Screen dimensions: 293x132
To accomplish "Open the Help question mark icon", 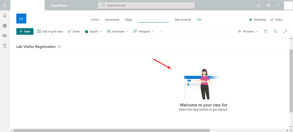I will tap(278, 5).
